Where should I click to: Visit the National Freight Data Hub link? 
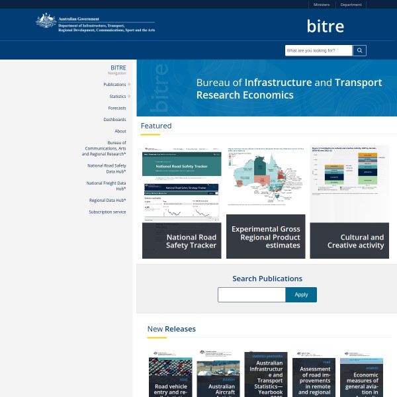[106, 185]
